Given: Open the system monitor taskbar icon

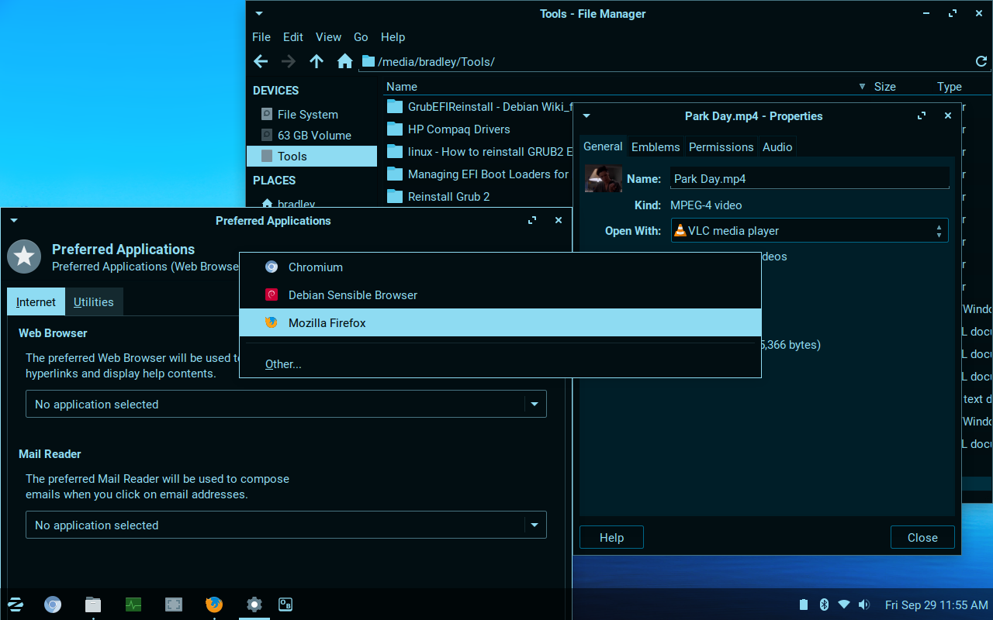Looking at the screenshot, I should point(133,604).
